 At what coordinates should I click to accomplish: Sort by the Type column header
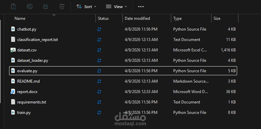pyautogui.click(x=178, y=18)
